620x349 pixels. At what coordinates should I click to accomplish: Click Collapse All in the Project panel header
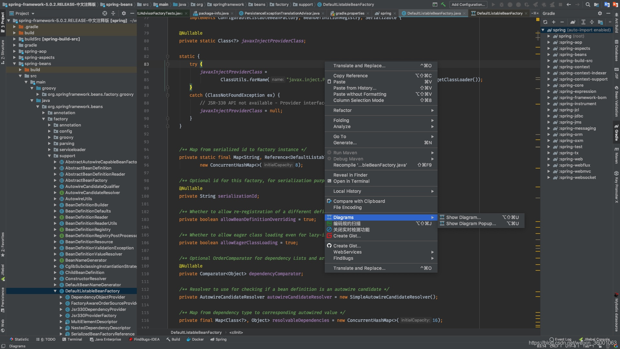113,13
